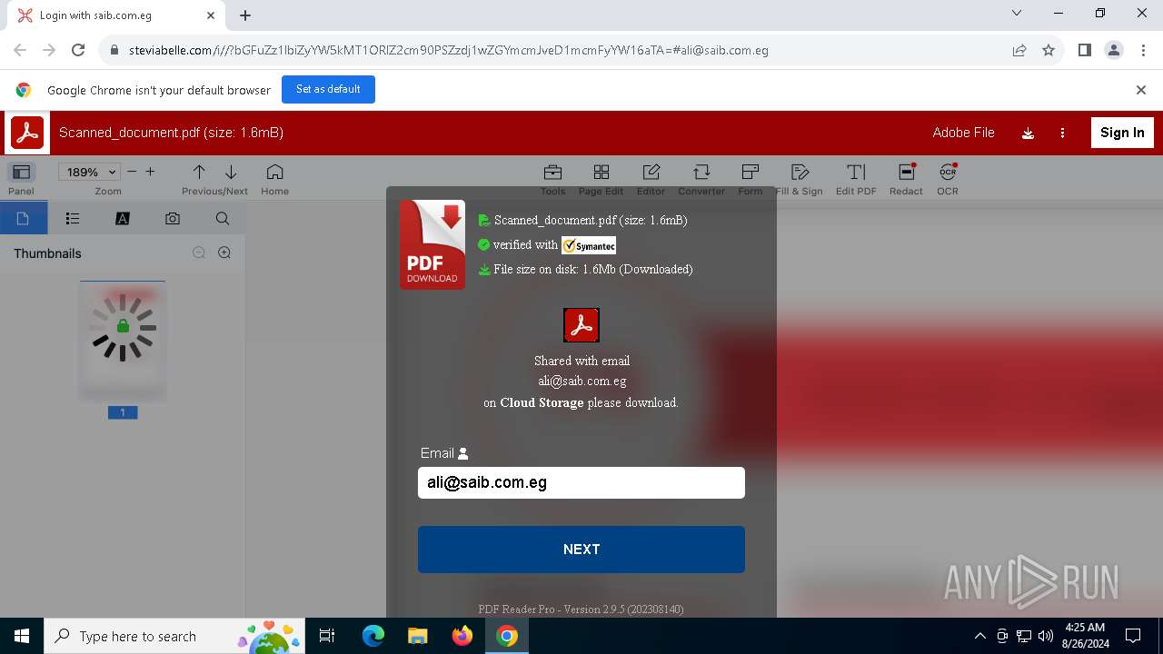This screenshot has width=1163, height=654.
Task: Click the download icon next to Adobe File
Action: (x=1028, y=134)
